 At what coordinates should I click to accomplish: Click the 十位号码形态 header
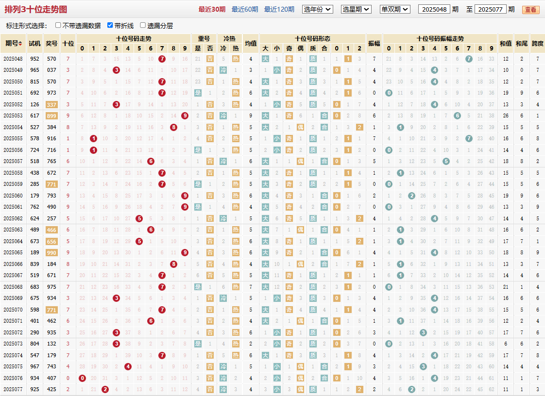(x=312, y=38)
